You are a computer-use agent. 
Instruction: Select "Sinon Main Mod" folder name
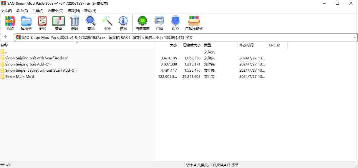[x=19, y=77]
